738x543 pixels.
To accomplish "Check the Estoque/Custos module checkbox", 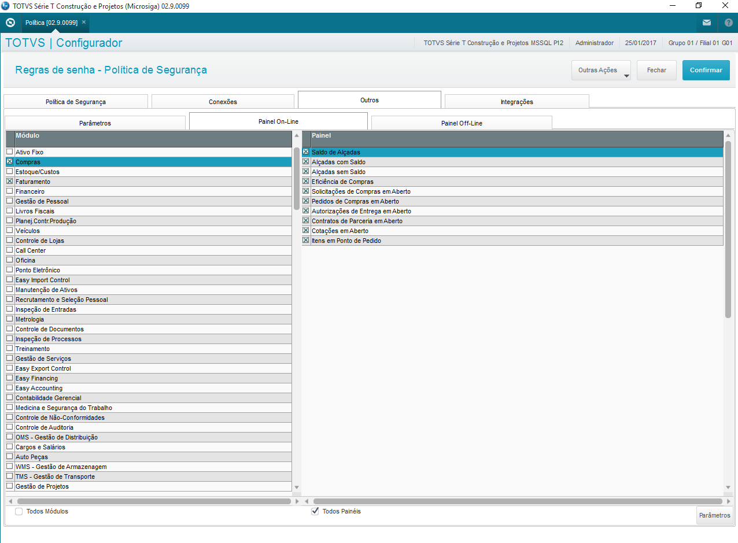I will click(x=9, y=171).
